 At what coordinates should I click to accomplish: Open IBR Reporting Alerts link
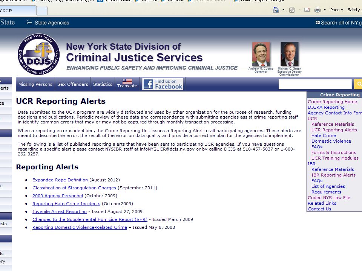coord(333,175)
